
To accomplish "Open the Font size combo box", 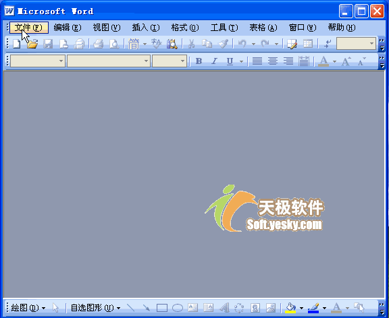I will click(x=170, y=61).
